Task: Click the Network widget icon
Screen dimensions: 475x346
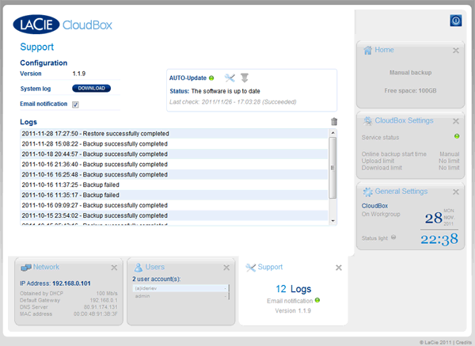Action: pyautogui.click(x=26, y=268)
